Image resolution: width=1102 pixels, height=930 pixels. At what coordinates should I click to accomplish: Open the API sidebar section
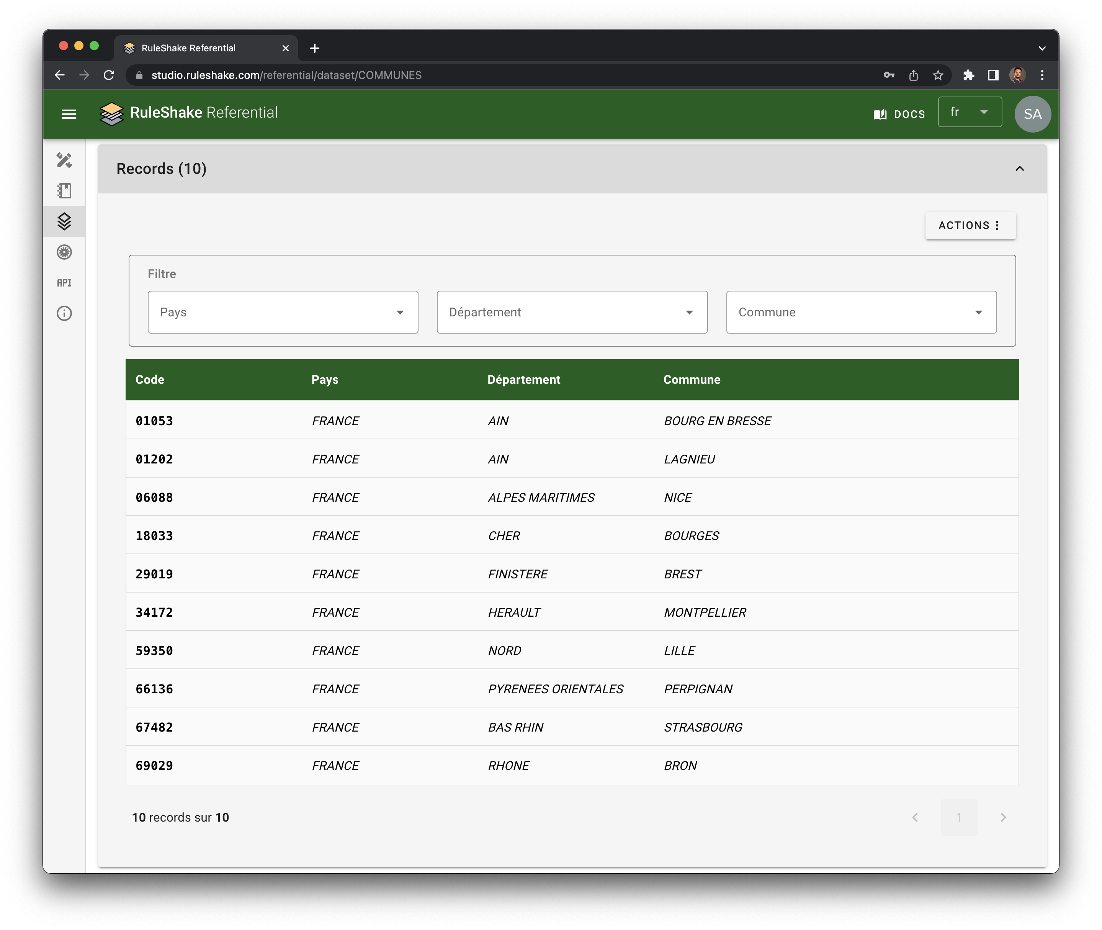64,283
